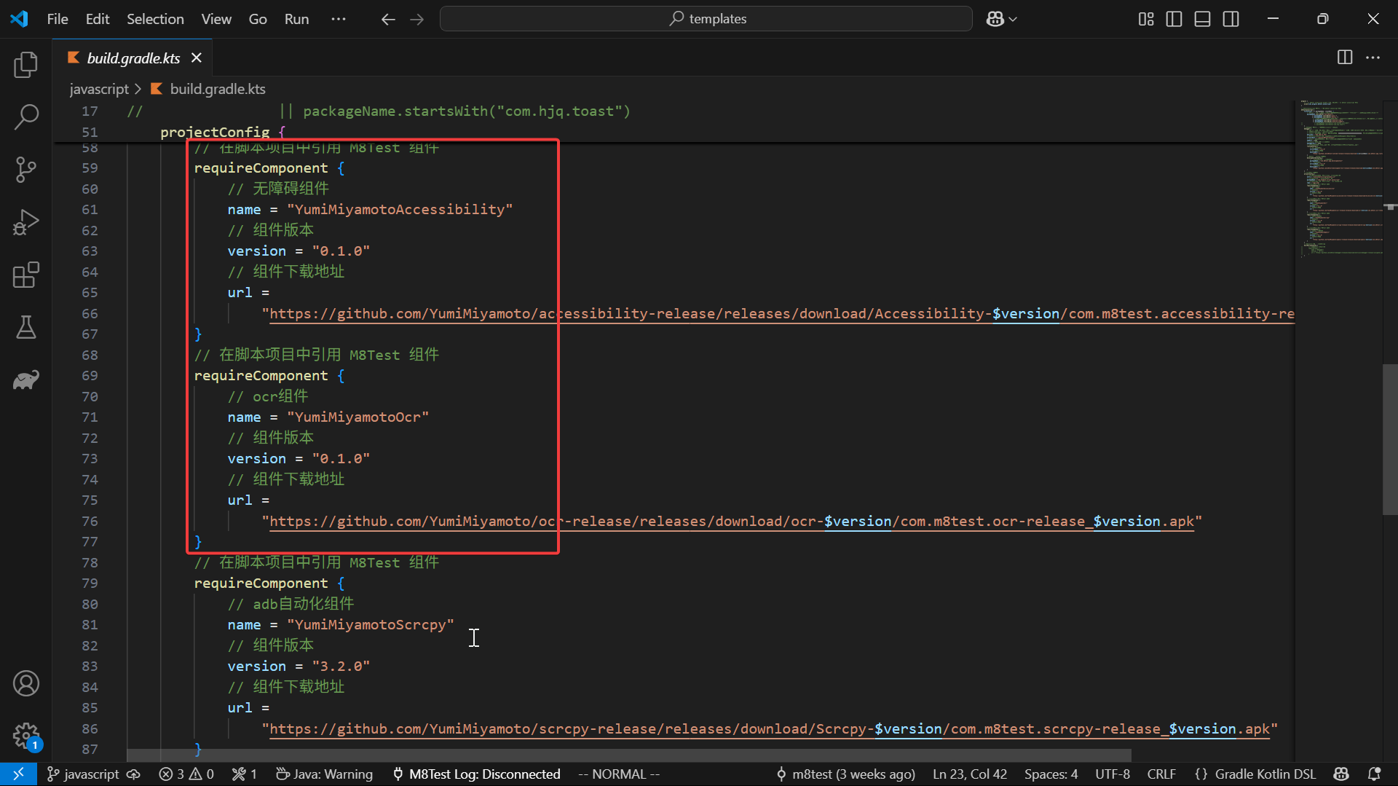
Task: Open the Source Control view
Action: tap(26, 170)
